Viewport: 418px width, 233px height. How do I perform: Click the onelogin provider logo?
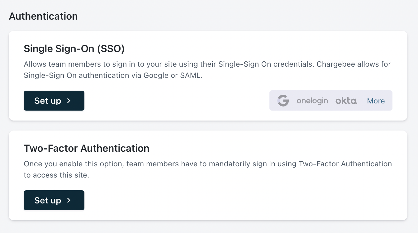(x=312, y=101)
